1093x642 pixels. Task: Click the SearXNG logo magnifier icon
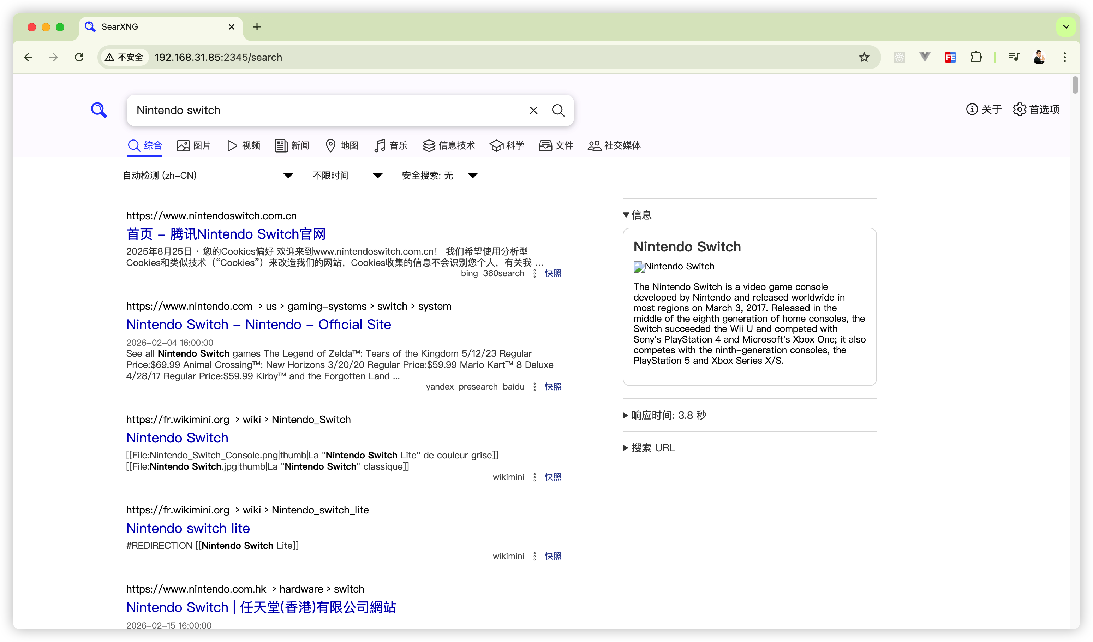pos(99,110)
